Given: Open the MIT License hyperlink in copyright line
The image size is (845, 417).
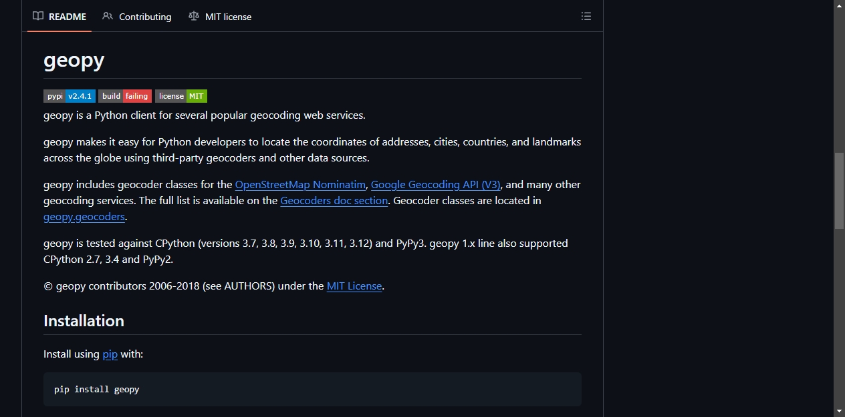Looking at the screenshot, I should point(354,286).
